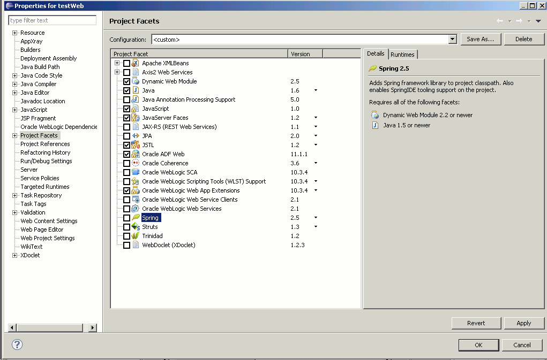This screenshot has height=360, width=547.
Task: Select Java Build Path in the tree
Action: [x=40, y=67]
